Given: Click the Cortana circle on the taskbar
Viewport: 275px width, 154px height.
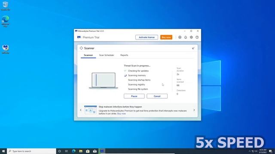Looking at the screenshot, I should (x=59, y=151).
